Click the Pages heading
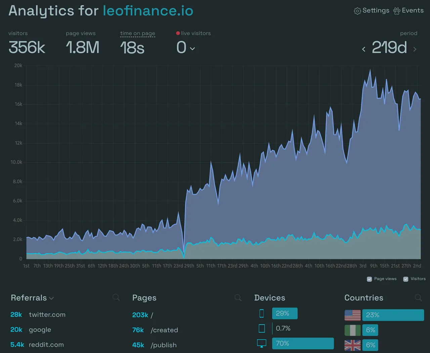This screenshot has width=430, height=353. point(144,298)
